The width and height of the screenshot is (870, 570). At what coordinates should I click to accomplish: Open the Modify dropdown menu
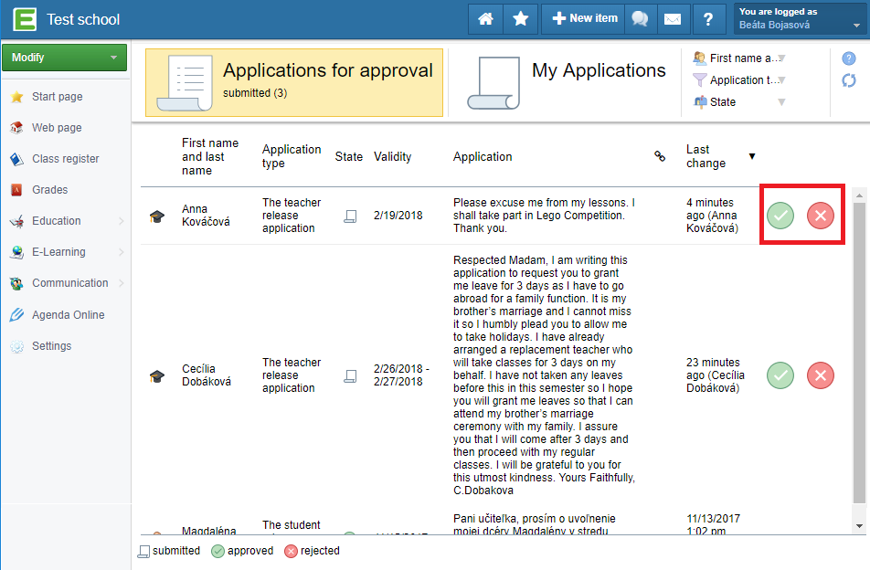pyautogui.click(x=64, y=58)
